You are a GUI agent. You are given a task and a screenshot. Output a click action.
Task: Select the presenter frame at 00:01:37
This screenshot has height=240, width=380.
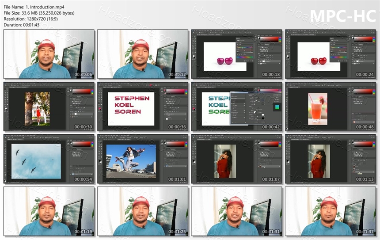point(331,211)
